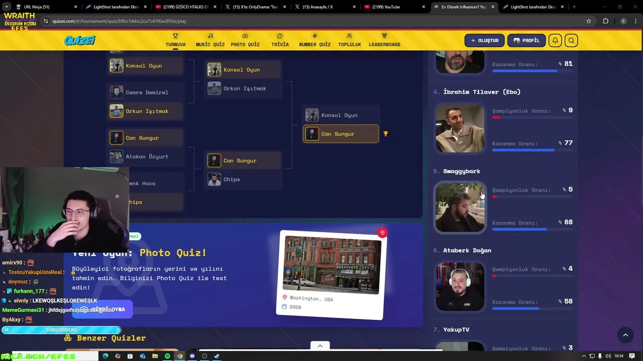Click Ataberk Doğan kazanma oranı bar
Image resolution: width=643 pixels, height=361 pixels.
pos(532,308)
